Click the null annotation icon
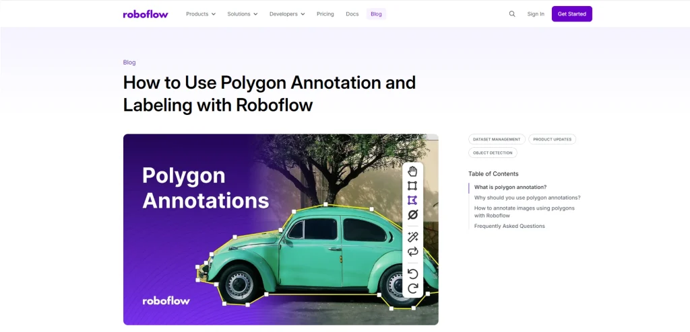Image resolution: width=690 pixels, height=332 pixels. coord(412,215)
